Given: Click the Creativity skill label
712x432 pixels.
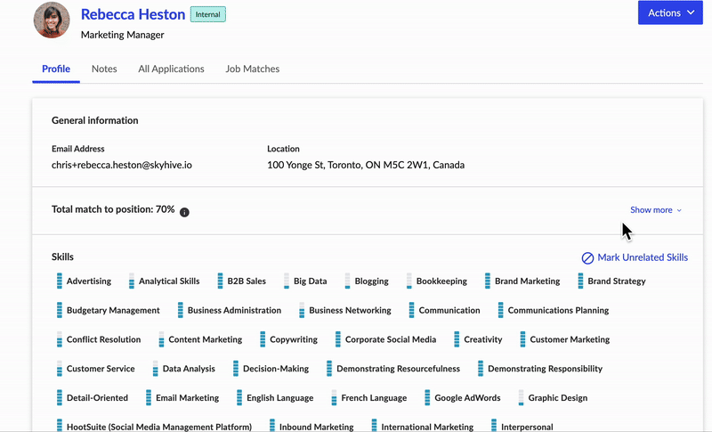Looking at the screenshot, I should 482,339.
